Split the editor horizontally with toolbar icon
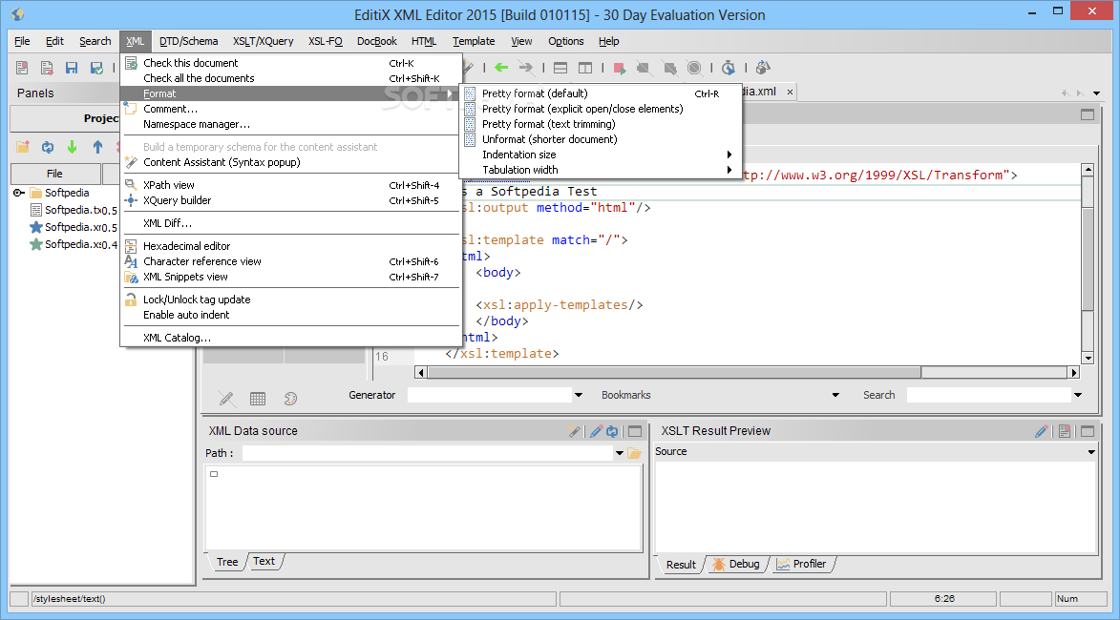This screenshot has height=620, width=1120. (x=560, y=68)
